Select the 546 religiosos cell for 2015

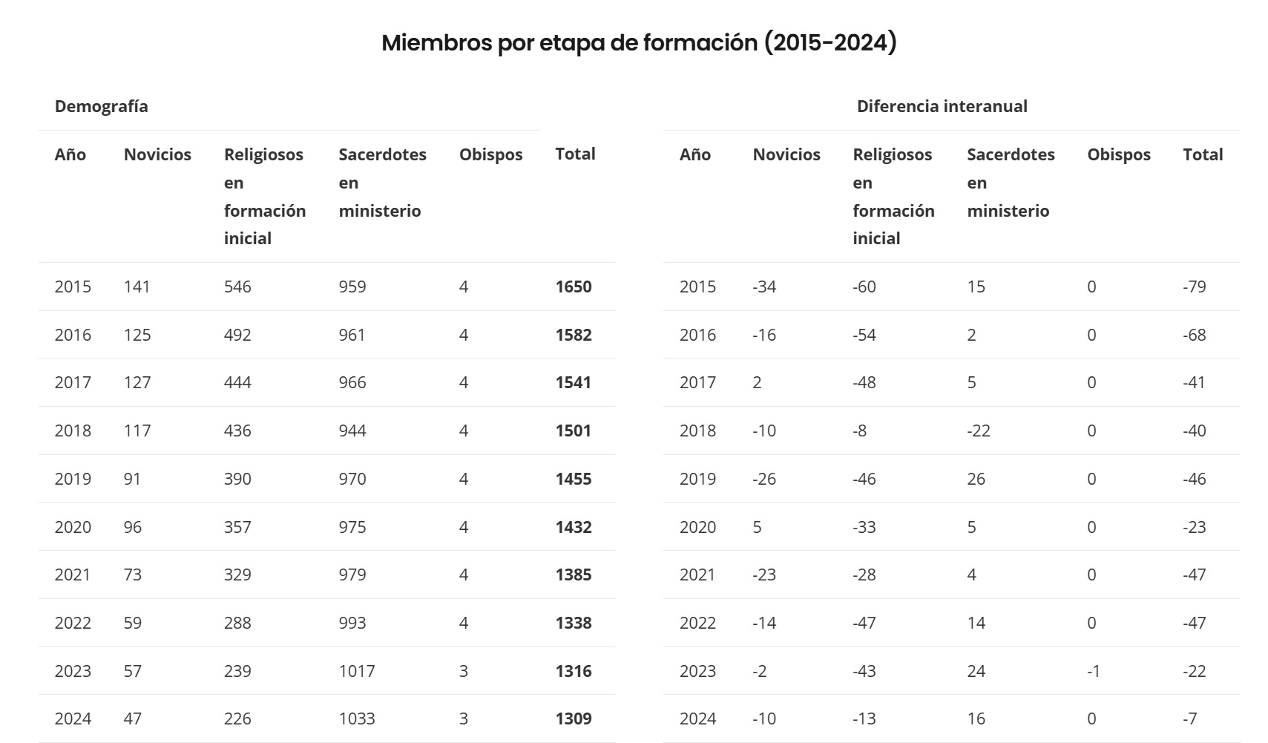pyautogui.click(x=237, y=287)
